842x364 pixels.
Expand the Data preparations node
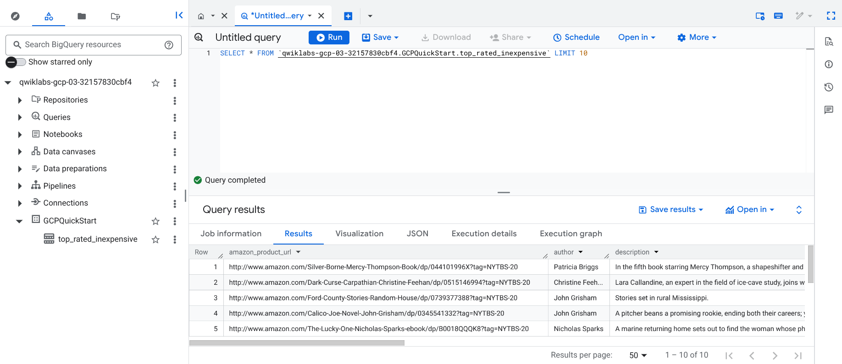click(20, 169)
